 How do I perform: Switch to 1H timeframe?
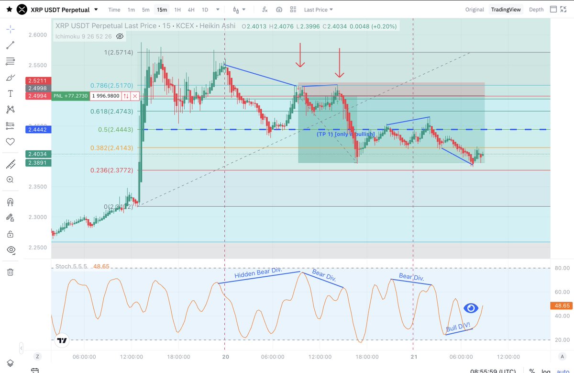(177, 10)
